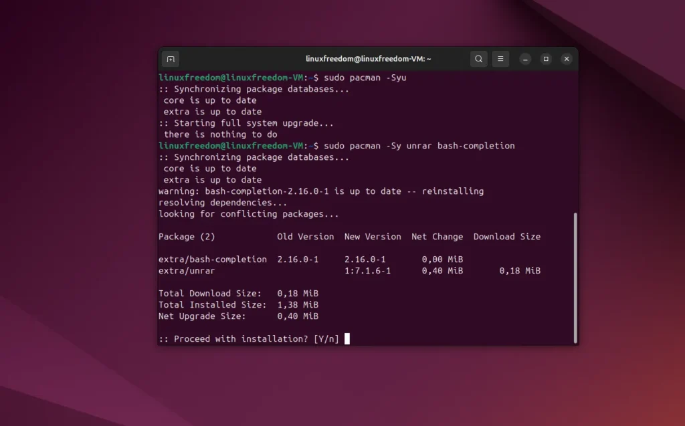
Task: Open a new terminal tab
Action: 170,59
